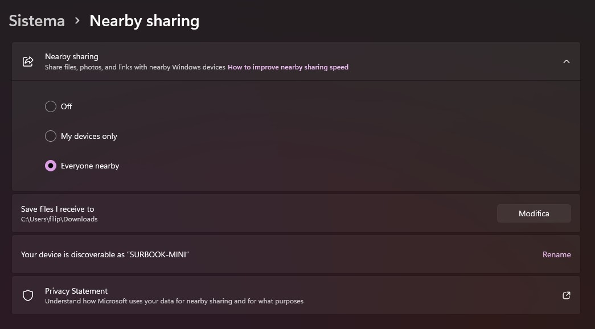Select the Off radio button

click(51, 106)
